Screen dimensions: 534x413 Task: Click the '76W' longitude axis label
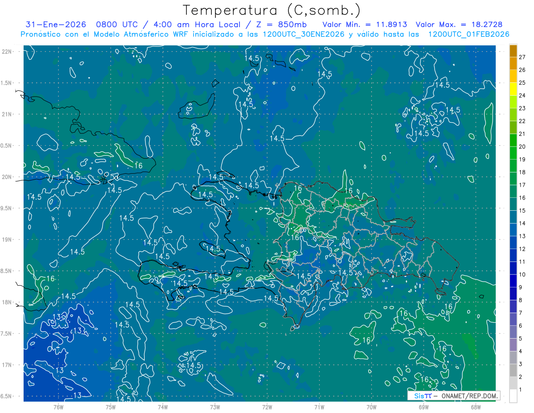coord(58,407)
